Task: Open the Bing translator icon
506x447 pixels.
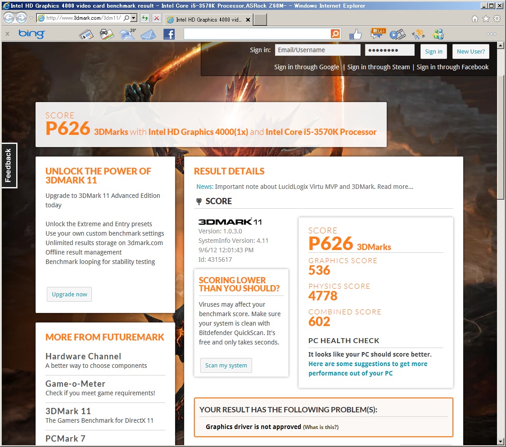Action: (418, 34)
